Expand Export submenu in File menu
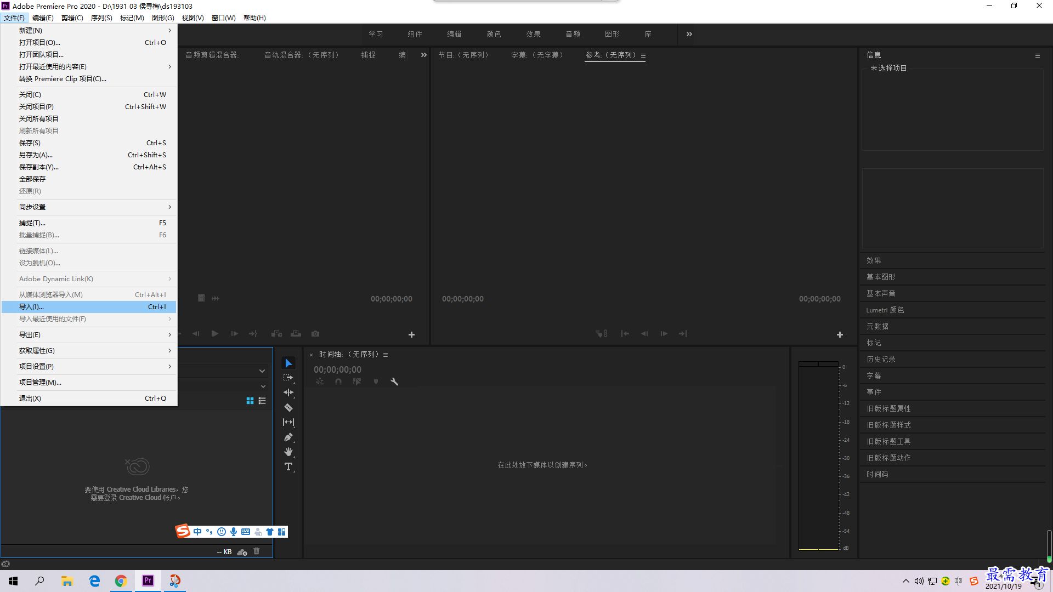 tap(89, 334)
